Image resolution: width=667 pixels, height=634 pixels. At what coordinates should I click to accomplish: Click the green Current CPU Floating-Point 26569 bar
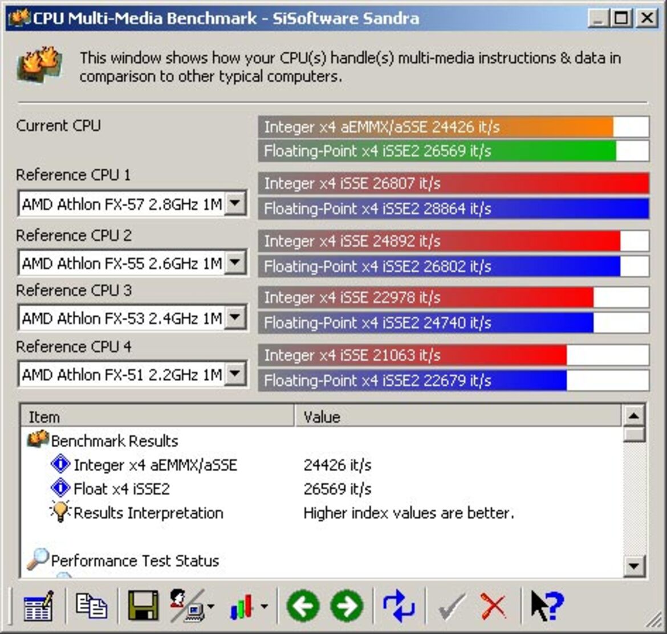click(x=453, y=151)
